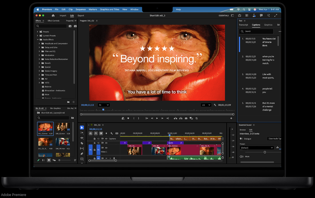Open the Sequence menu in the menu bar
The height and width of the screenshot is (198, 315).
81,9
